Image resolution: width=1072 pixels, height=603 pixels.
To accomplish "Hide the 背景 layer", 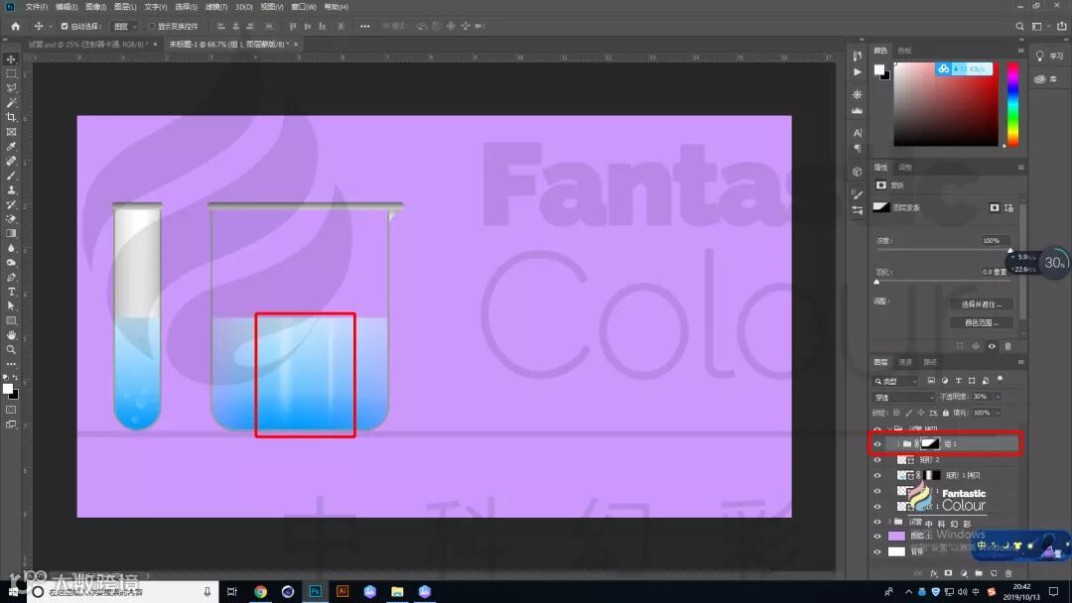I will point(877,551).
